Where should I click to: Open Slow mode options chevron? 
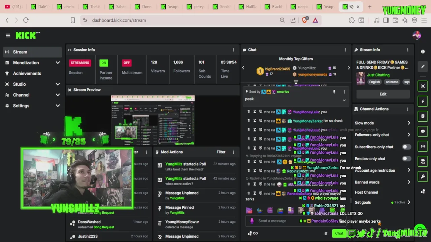409,123
